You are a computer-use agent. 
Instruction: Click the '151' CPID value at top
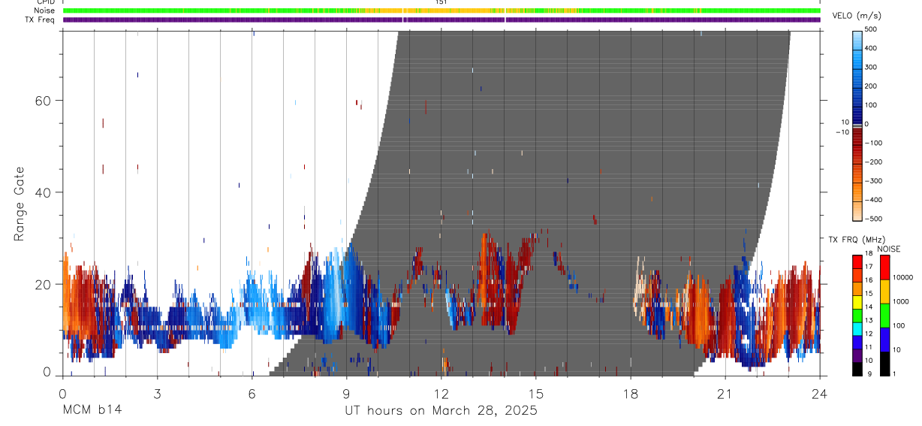(441, 2)
